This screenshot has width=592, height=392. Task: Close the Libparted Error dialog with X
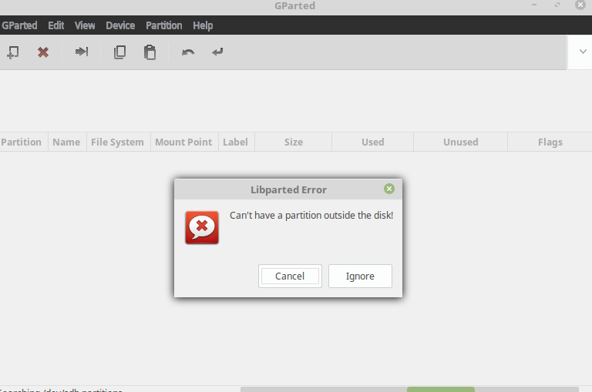coord(388,189)
